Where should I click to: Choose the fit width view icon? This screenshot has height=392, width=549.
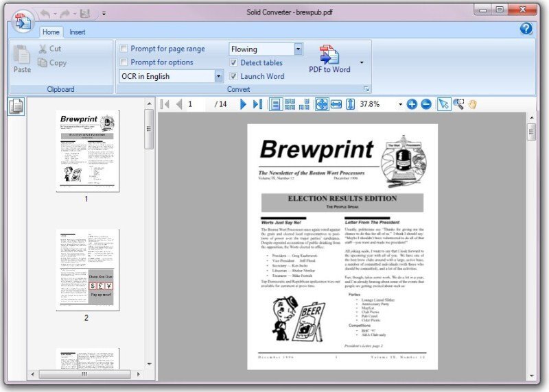point(336,104)
